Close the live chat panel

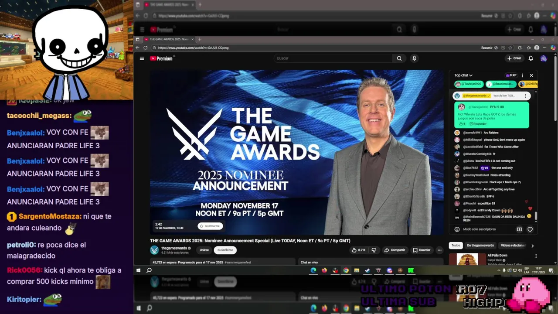[531, 75]
